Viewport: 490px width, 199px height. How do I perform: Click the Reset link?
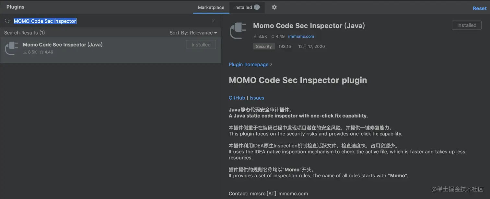[x=479, y=8]
